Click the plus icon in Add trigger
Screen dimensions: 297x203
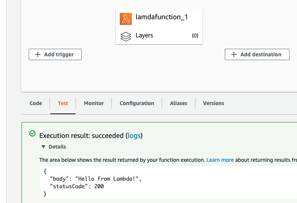pos(38,54)
